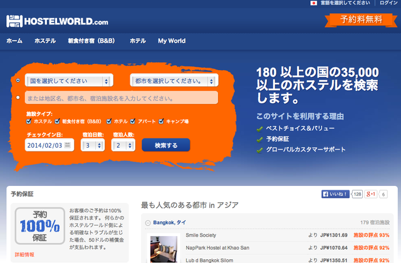Click the 最も人気のある都市 in アジア heading
Image resolution: width=401 pixels, height=263 pixels.
(x=189, y=205)
